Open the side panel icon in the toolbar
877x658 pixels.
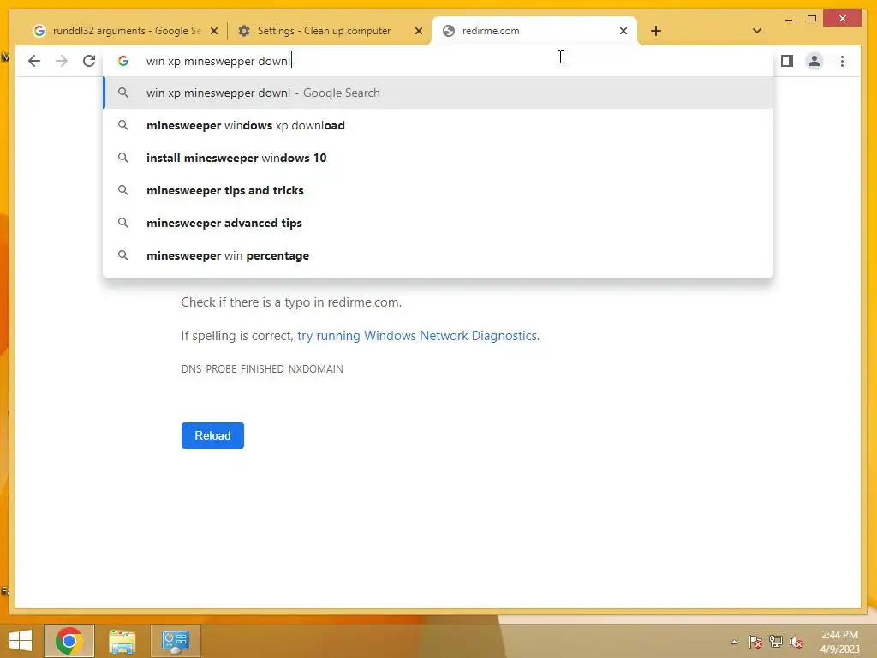click(787, 61)
